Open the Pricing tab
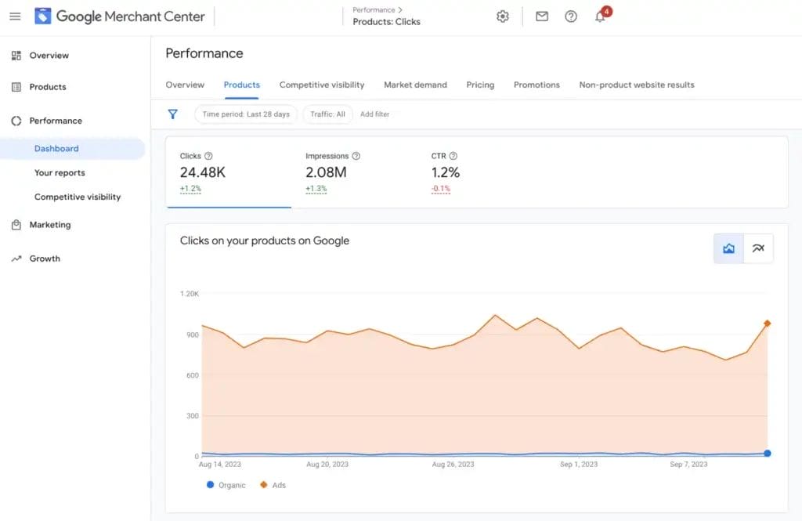 480,85
